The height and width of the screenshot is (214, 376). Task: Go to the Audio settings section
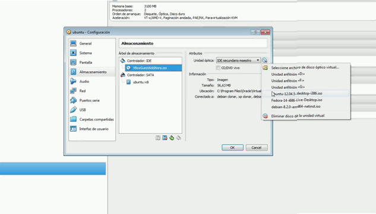(x=84, y=81)
